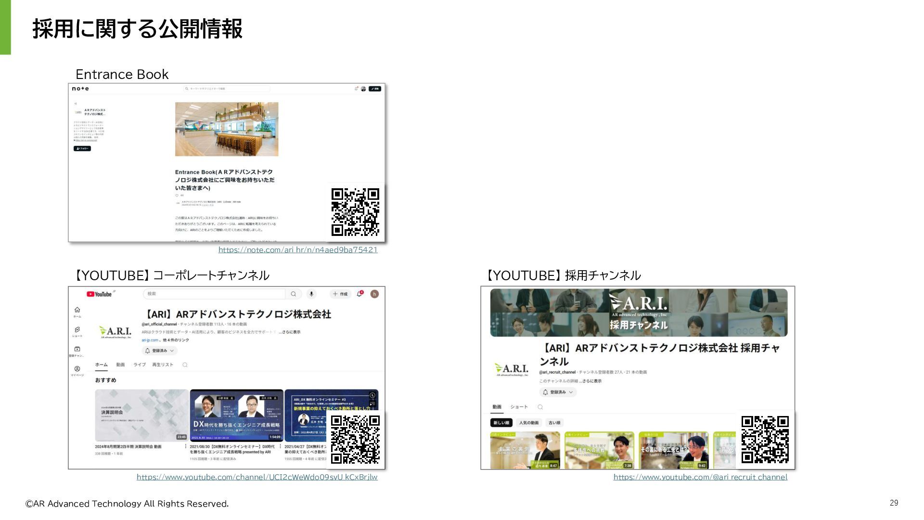Viewport: 924px width, 520px height.
Task: Click the follow (フォロー) button on note
Action: click(x=82, y=149)
